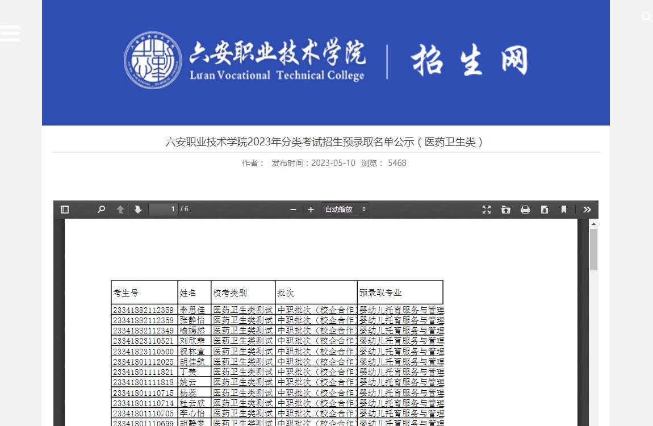Screen dimensions: 653x426
Task: Click the page count label / 6
Action: pos(185,209)
